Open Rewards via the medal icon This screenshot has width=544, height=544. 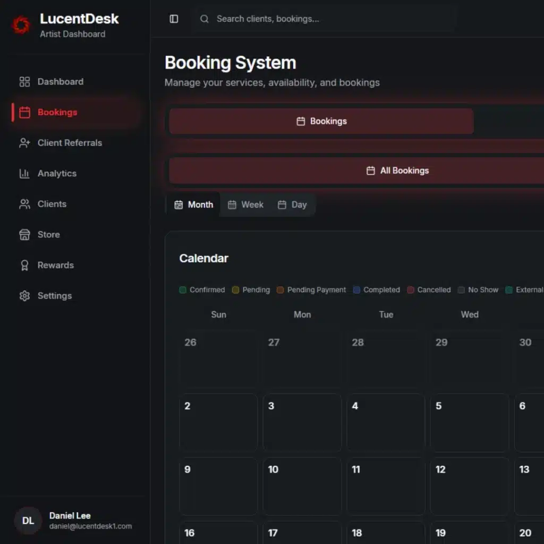(24, 265)
